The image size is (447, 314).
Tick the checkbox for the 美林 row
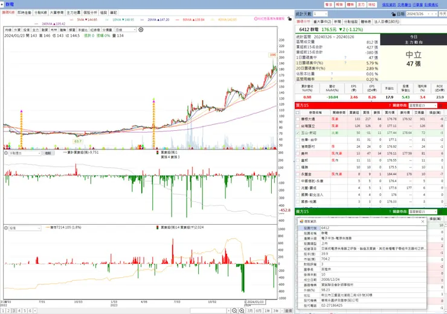298,153
